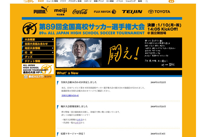
Task: Open the ミニ番組 tab
Action: coord(110,1)
